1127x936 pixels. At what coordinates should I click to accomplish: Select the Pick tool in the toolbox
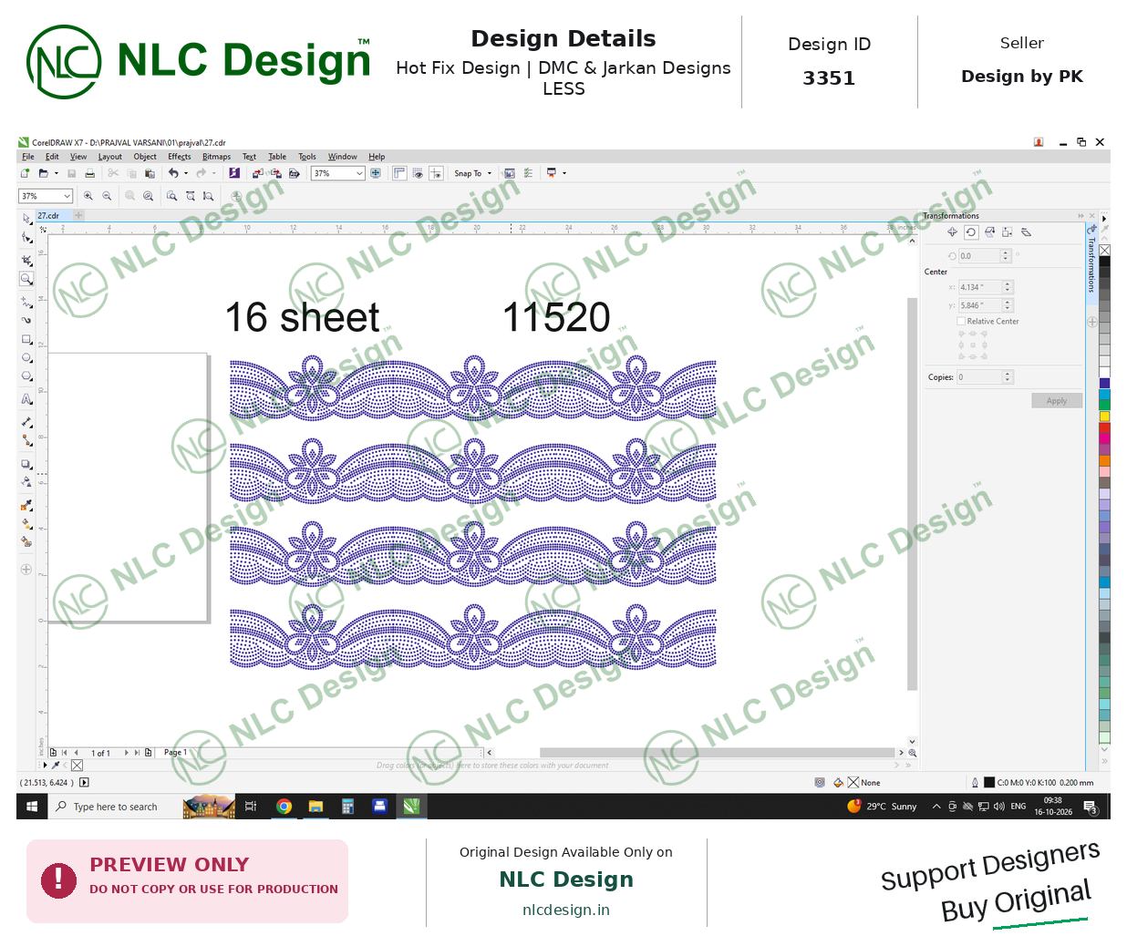point(26,218)
